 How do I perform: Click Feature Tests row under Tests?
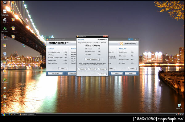[57, 61]
